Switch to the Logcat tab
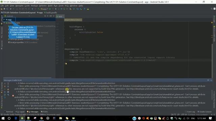 [20, 112]
